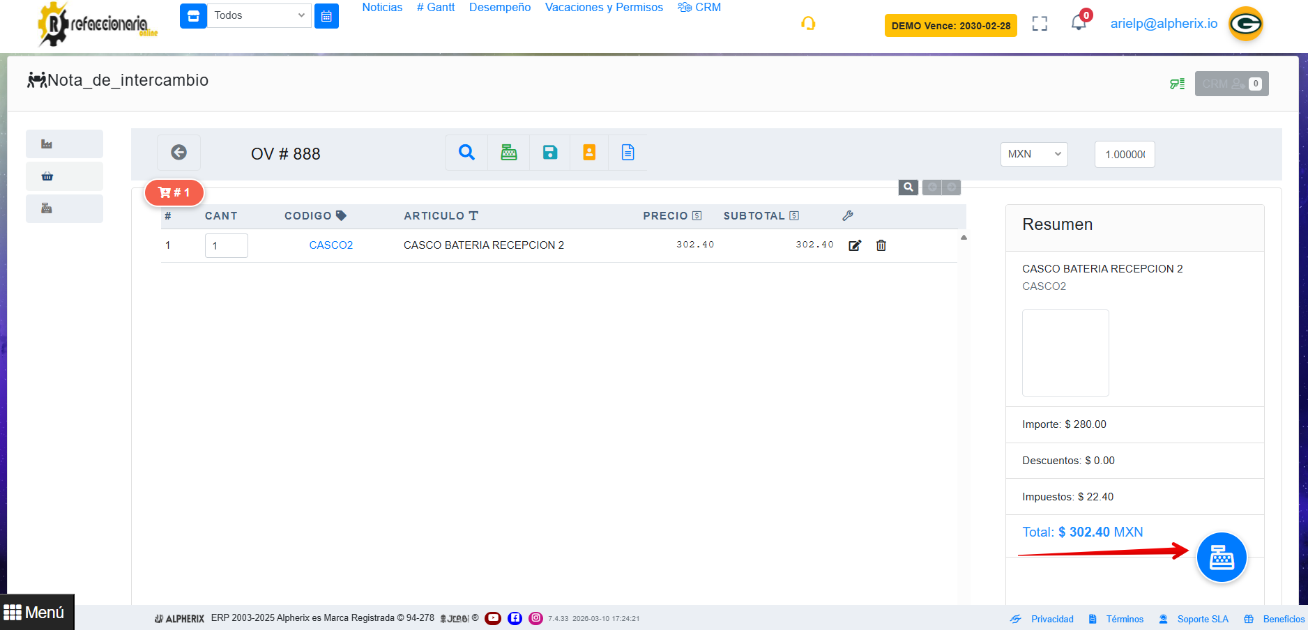The height and width of the screenshot is (630, 1308).
Task: Click the back arrow button beside OV # 888
Action: (x=178, y=153)
